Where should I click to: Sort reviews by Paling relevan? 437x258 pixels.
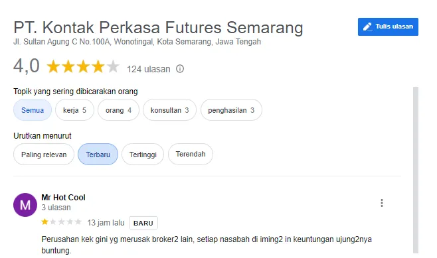coord(44,154)
